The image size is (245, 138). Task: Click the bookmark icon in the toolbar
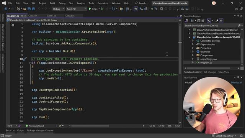tap(162, 9)
